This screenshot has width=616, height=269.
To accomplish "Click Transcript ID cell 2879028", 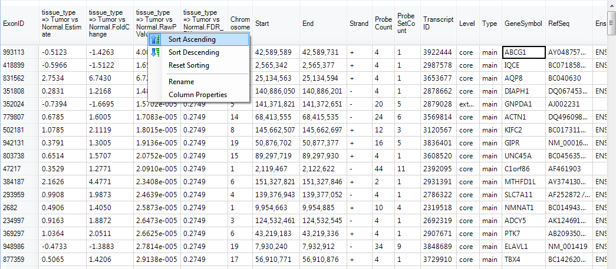I will (439, 104).
